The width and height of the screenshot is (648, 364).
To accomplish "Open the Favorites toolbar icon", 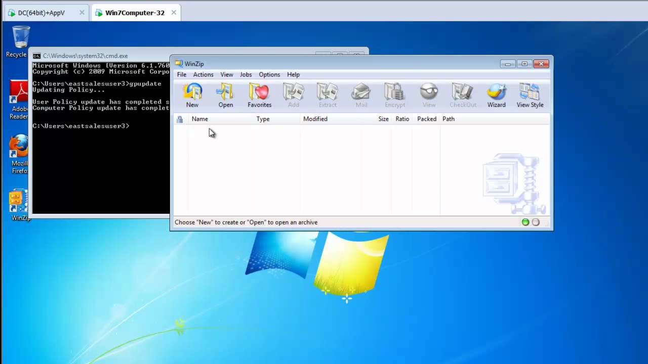I will [x=259, y=96].
